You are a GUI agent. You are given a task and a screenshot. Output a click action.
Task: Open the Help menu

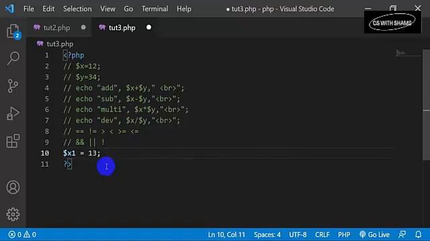point(184,9)
